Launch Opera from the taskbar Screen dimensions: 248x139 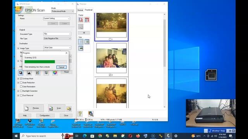tap(130, 136)
